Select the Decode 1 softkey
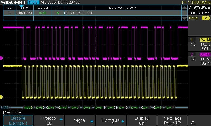211x126 pixels. pyautogui.click(x=18, y=120)
